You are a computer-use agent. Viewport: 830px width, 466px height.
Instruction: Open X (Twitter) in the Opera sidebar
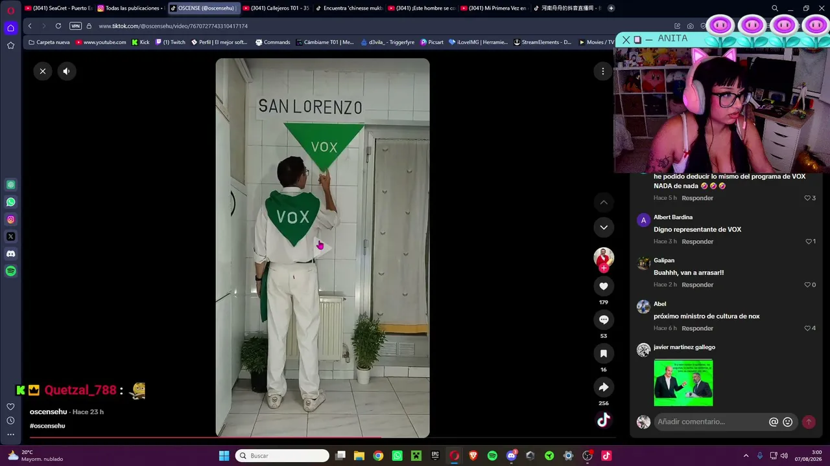[10, 237]
